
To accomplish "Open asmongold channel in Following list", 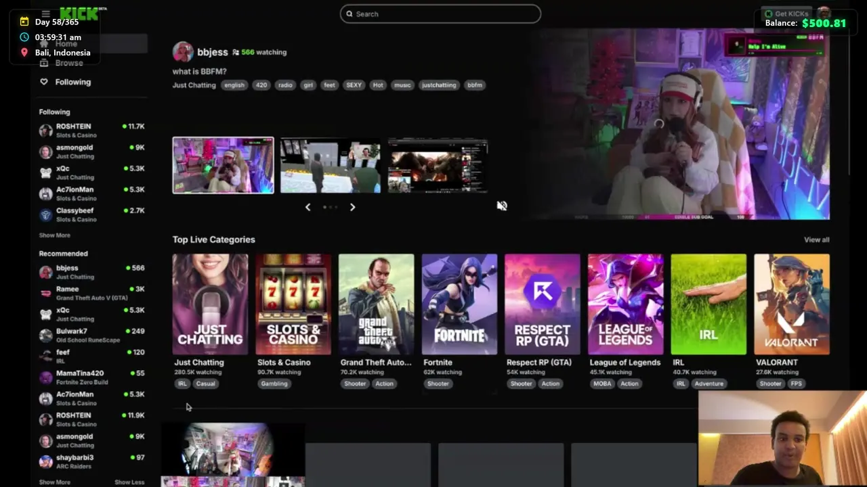I will [x=91, y=151].
